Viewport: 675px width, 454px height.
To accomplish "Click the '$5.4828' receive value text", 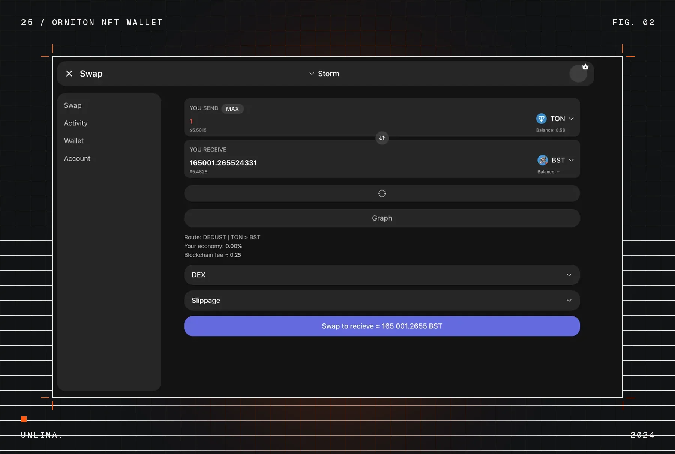I will tap(198, 172).
